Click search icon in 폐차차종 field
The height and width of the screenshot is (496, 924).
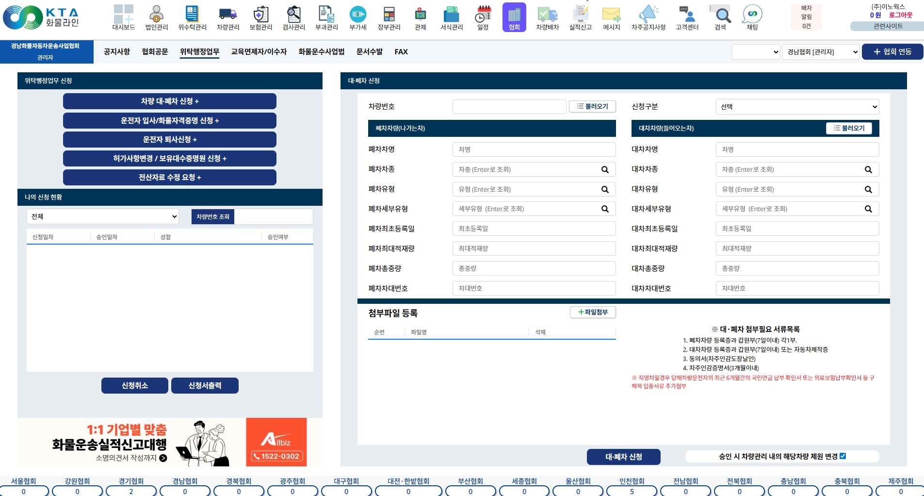coord(605,169)
